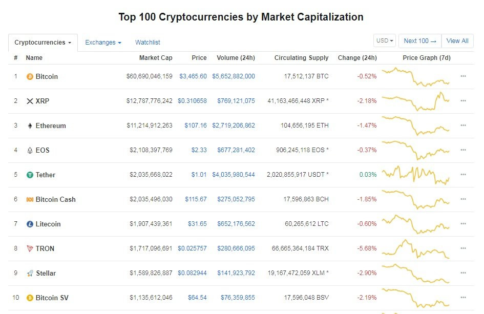This screenshot has width=484, height=314.
Task: Click the Litecoin logo icon
Action: coord(30,224)
